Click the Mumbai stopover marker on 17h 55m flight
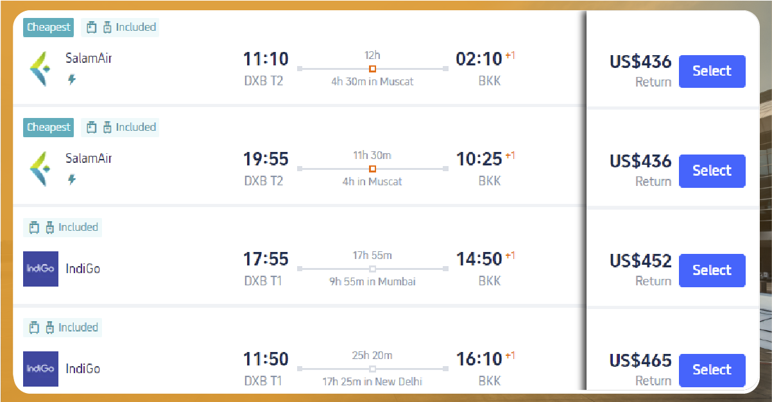 point(372,269)
